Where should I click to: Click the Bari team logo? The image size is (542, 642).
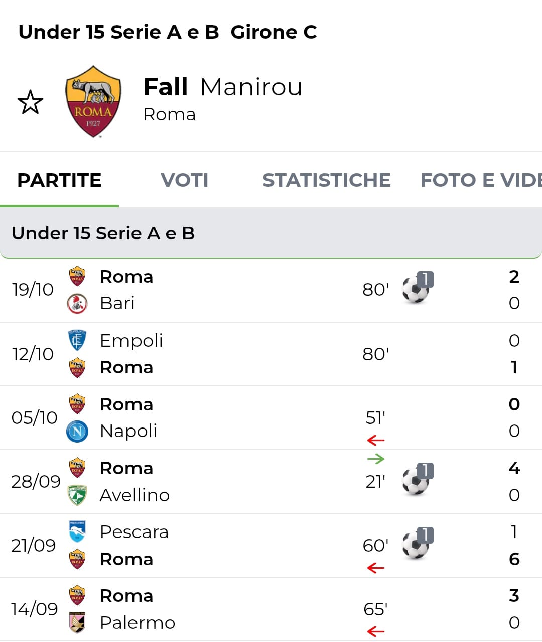coord(77,304)
